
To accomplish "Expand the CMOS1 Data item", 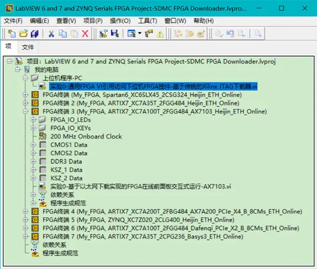I will [x=33, y=145].
